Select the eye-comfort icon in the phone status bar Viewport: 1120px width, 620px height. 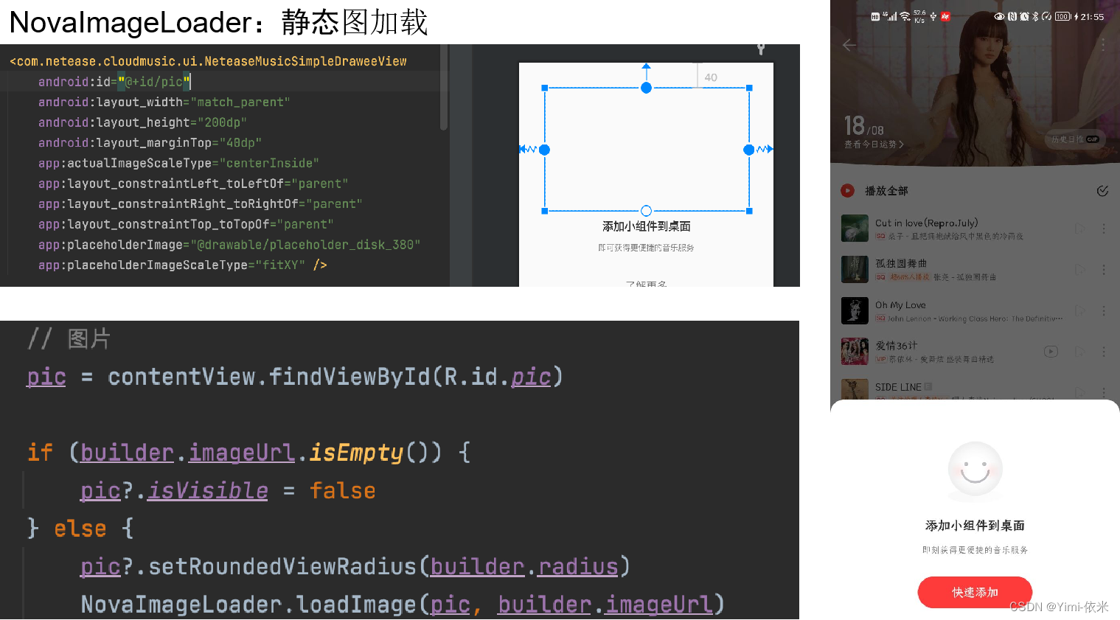pyautogui.click(x=999, y=16)
